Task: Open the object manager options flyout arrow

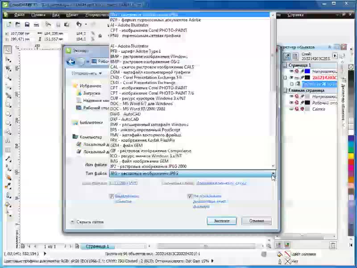Action: (335, 55)
